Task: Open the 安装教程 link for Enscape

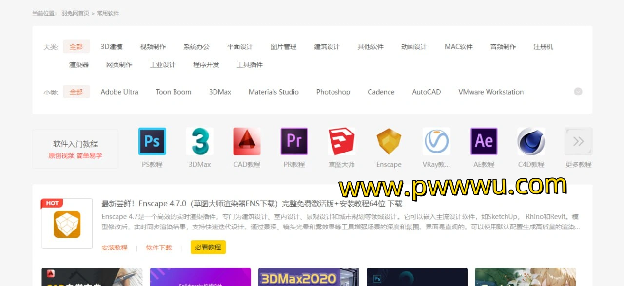Action: (115, 248)
